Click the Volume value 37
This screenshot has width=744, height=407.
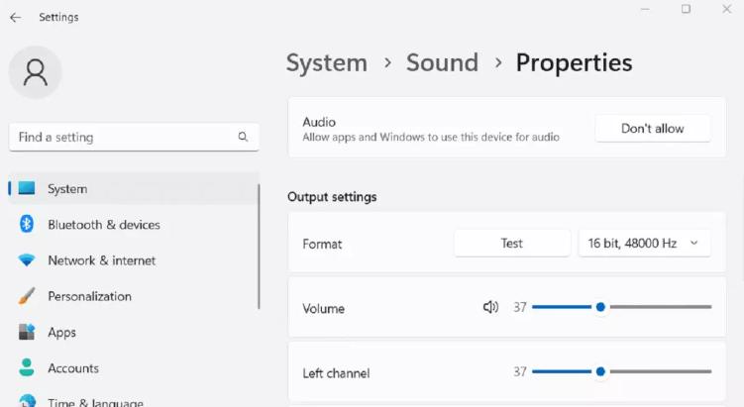point(519,307)
